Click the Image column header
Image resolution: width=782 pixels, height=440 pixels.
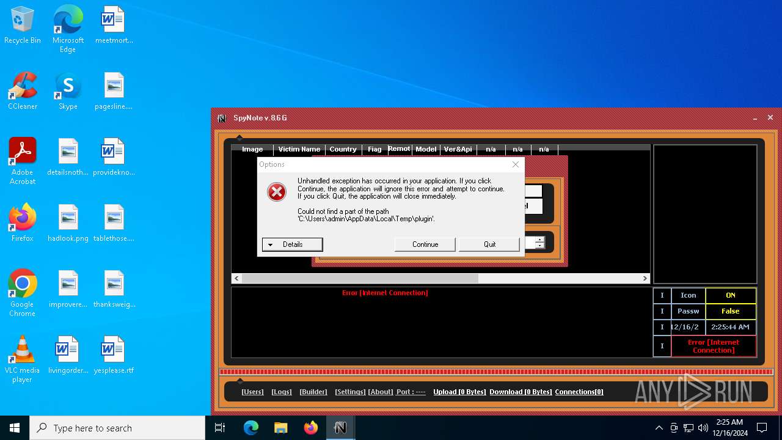[252, 149]
